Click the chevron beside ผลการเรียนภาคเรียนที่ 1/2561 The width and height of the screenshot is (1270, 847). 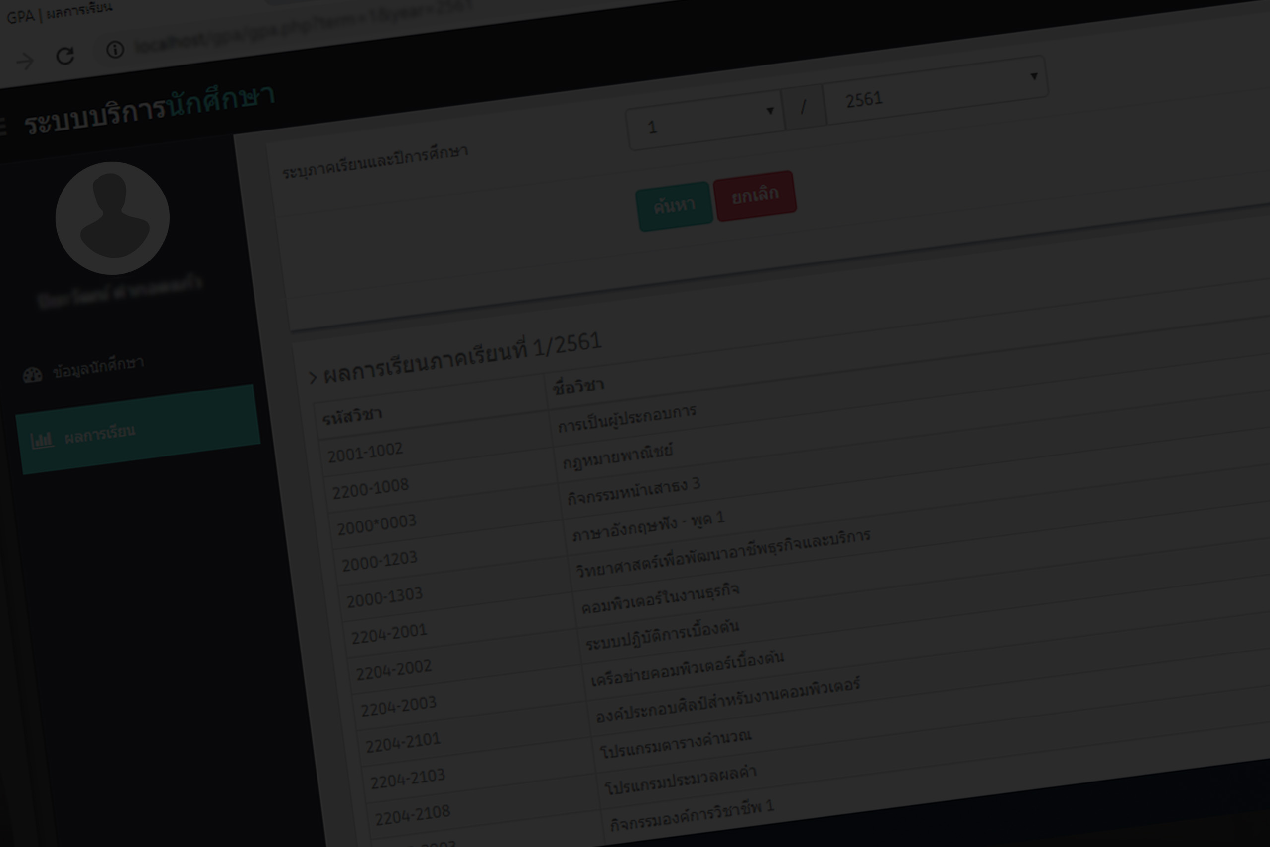pyautogui.click(x=312, y=377)
